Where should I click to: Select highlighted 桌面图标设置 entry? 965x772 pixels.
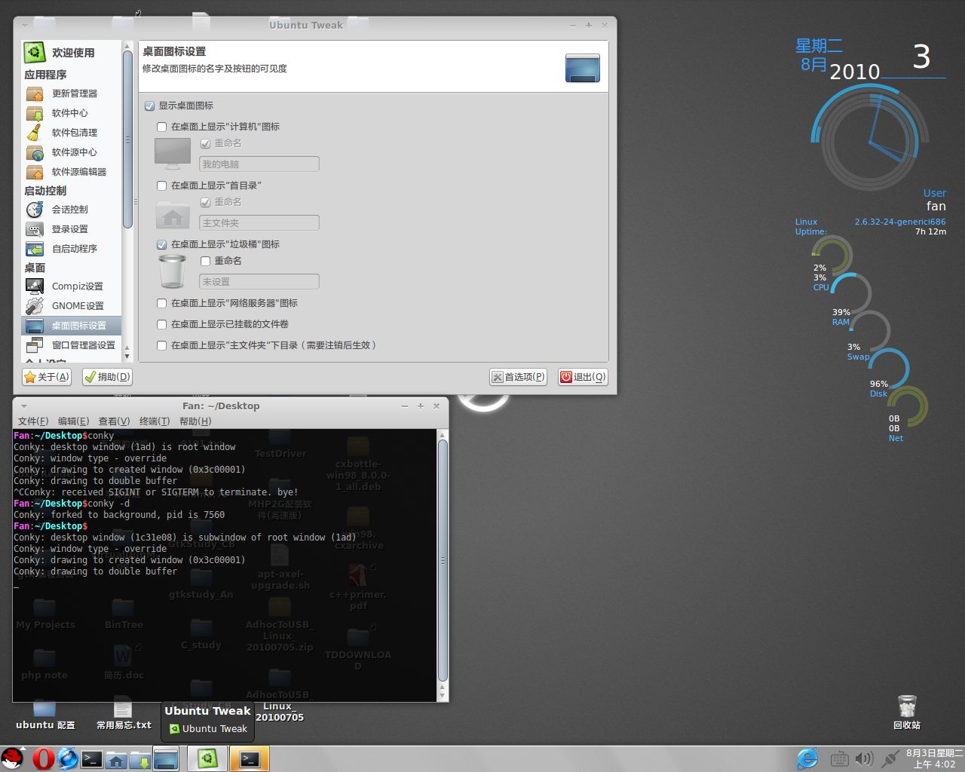point(72,326)
